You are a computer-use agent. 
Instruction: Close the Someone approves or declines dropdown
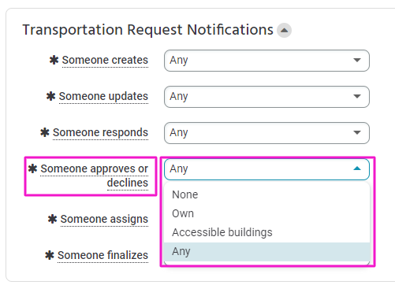[x=266, y=169]
